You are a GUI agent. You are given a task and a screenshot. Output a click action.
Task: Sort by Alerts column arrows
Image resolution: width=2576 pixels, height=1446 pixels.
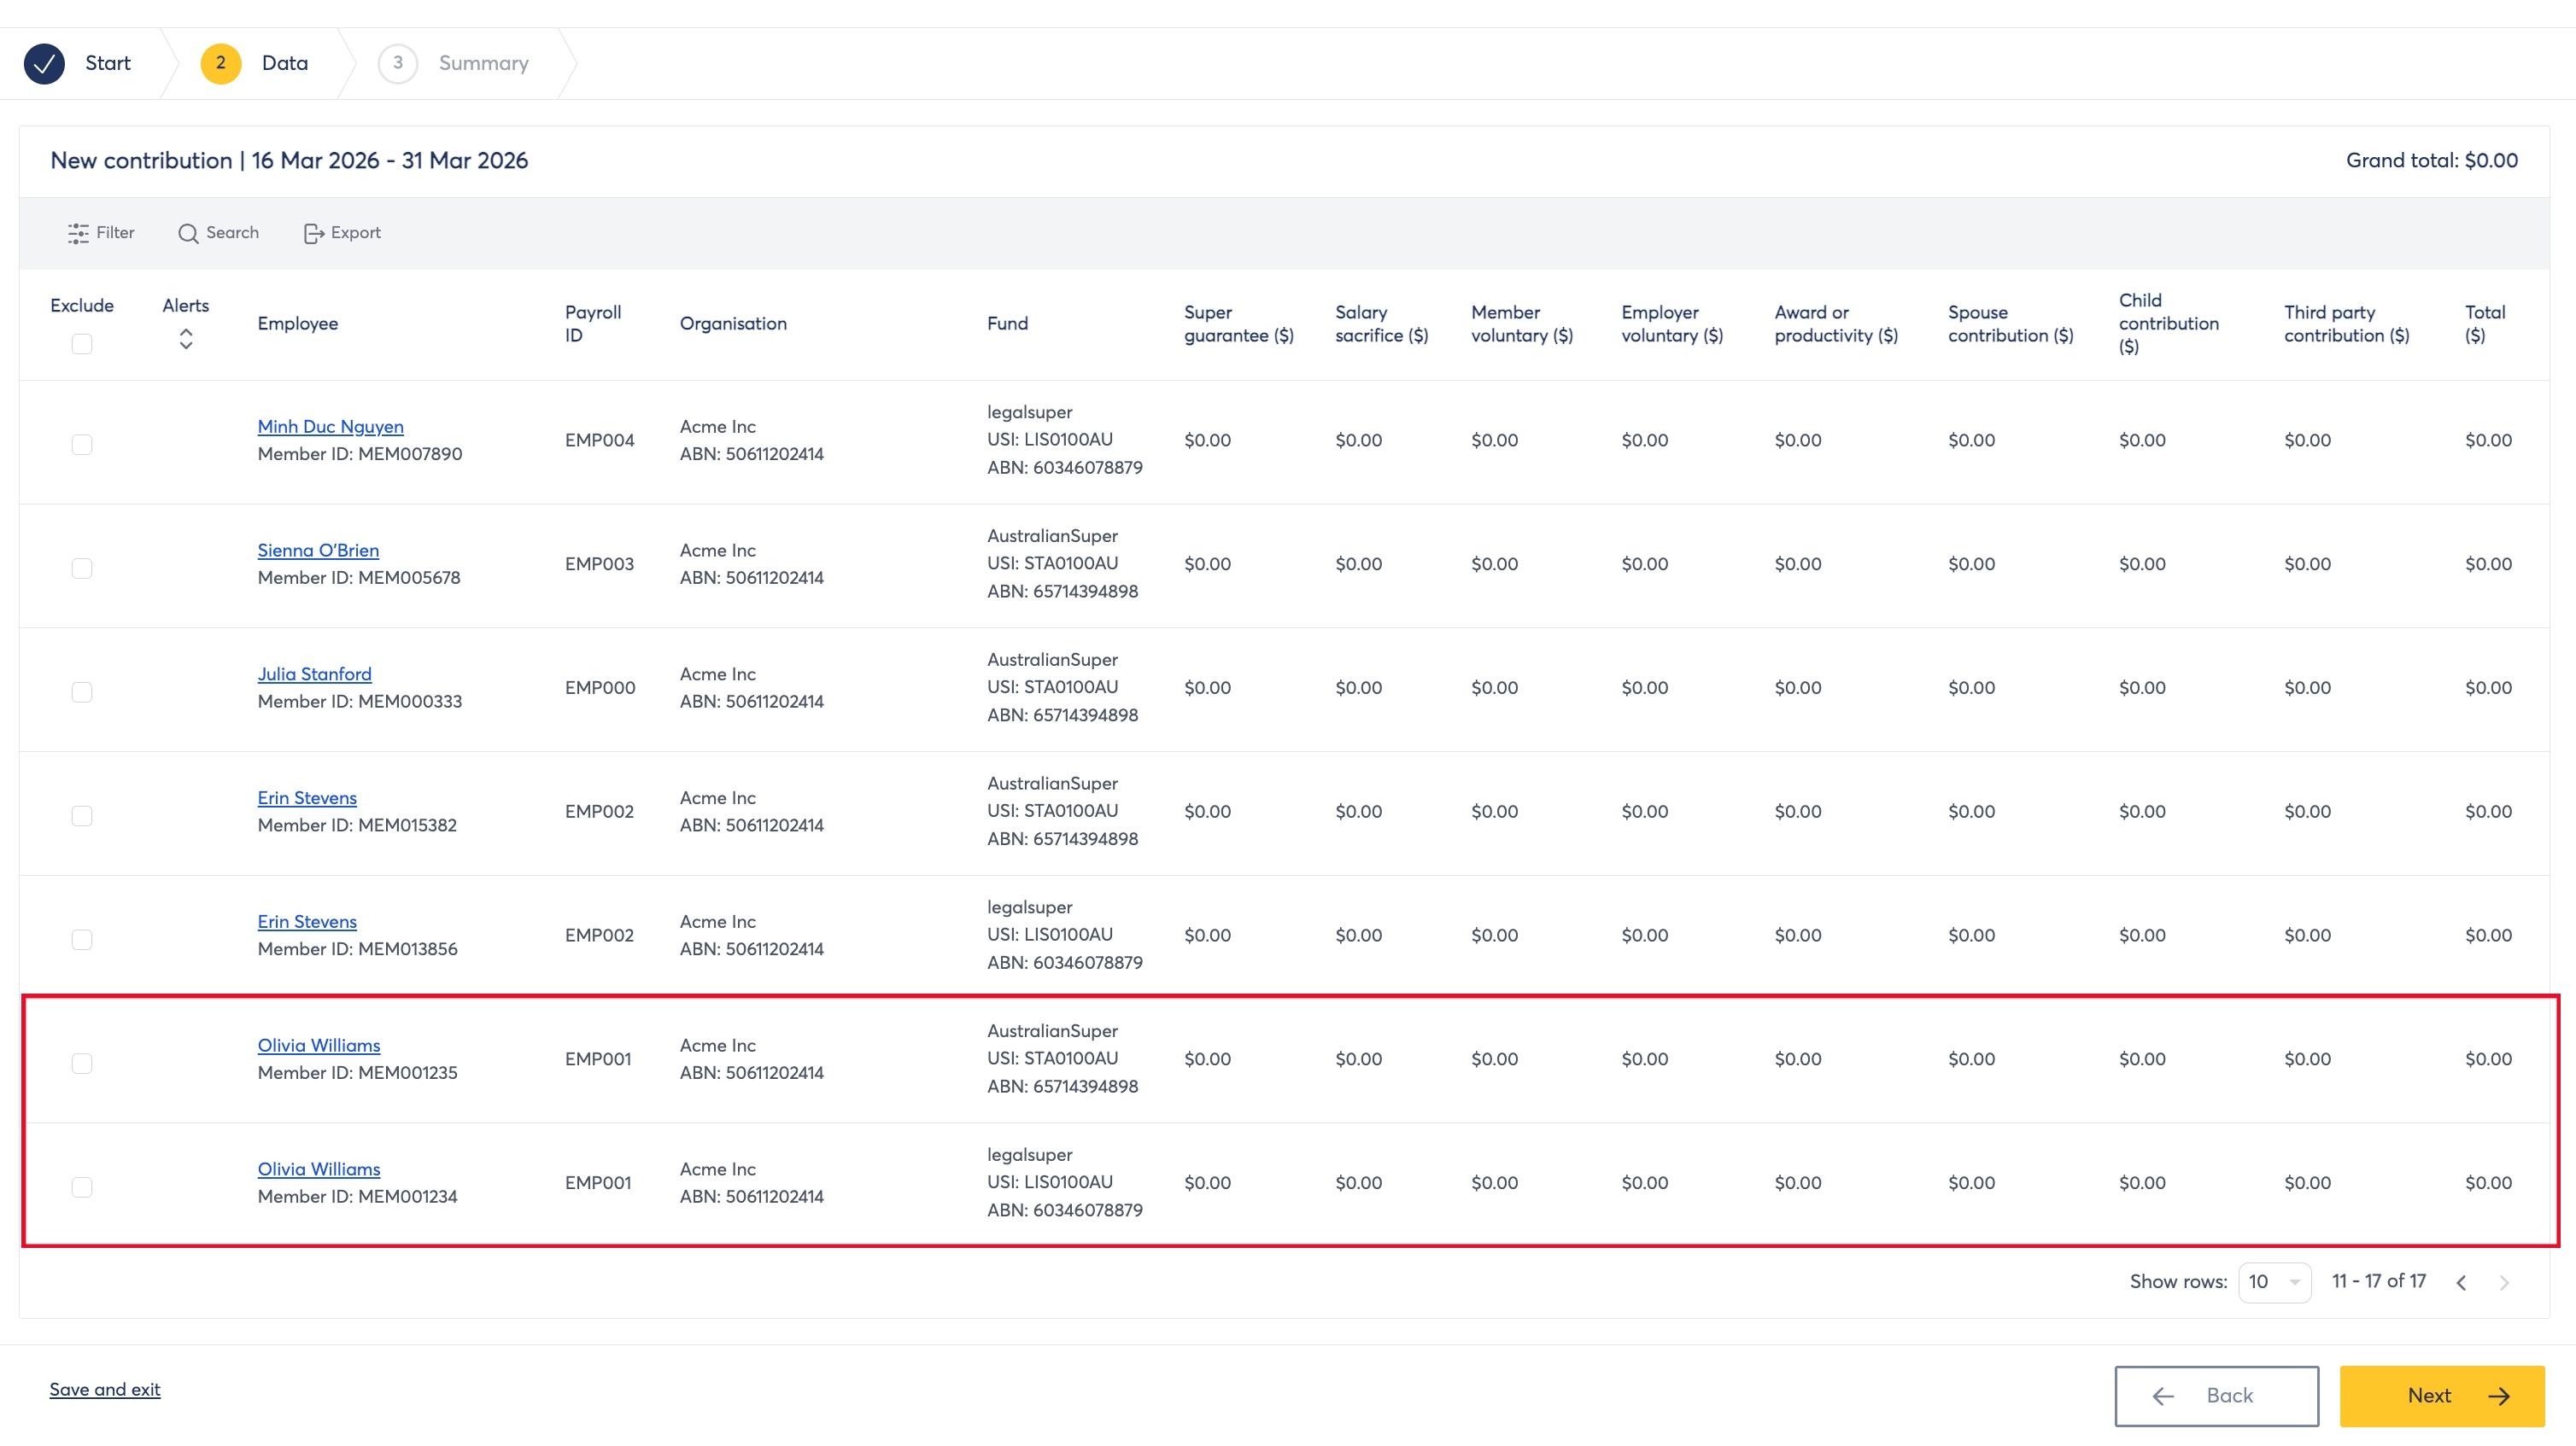[x=186, y=340]
